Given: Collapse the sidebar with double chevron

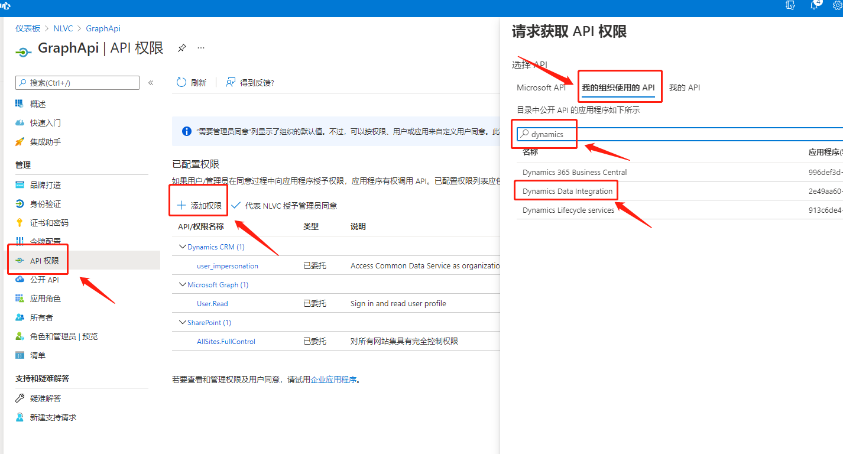Looking at the screenshot, I should tap(151, 83).
